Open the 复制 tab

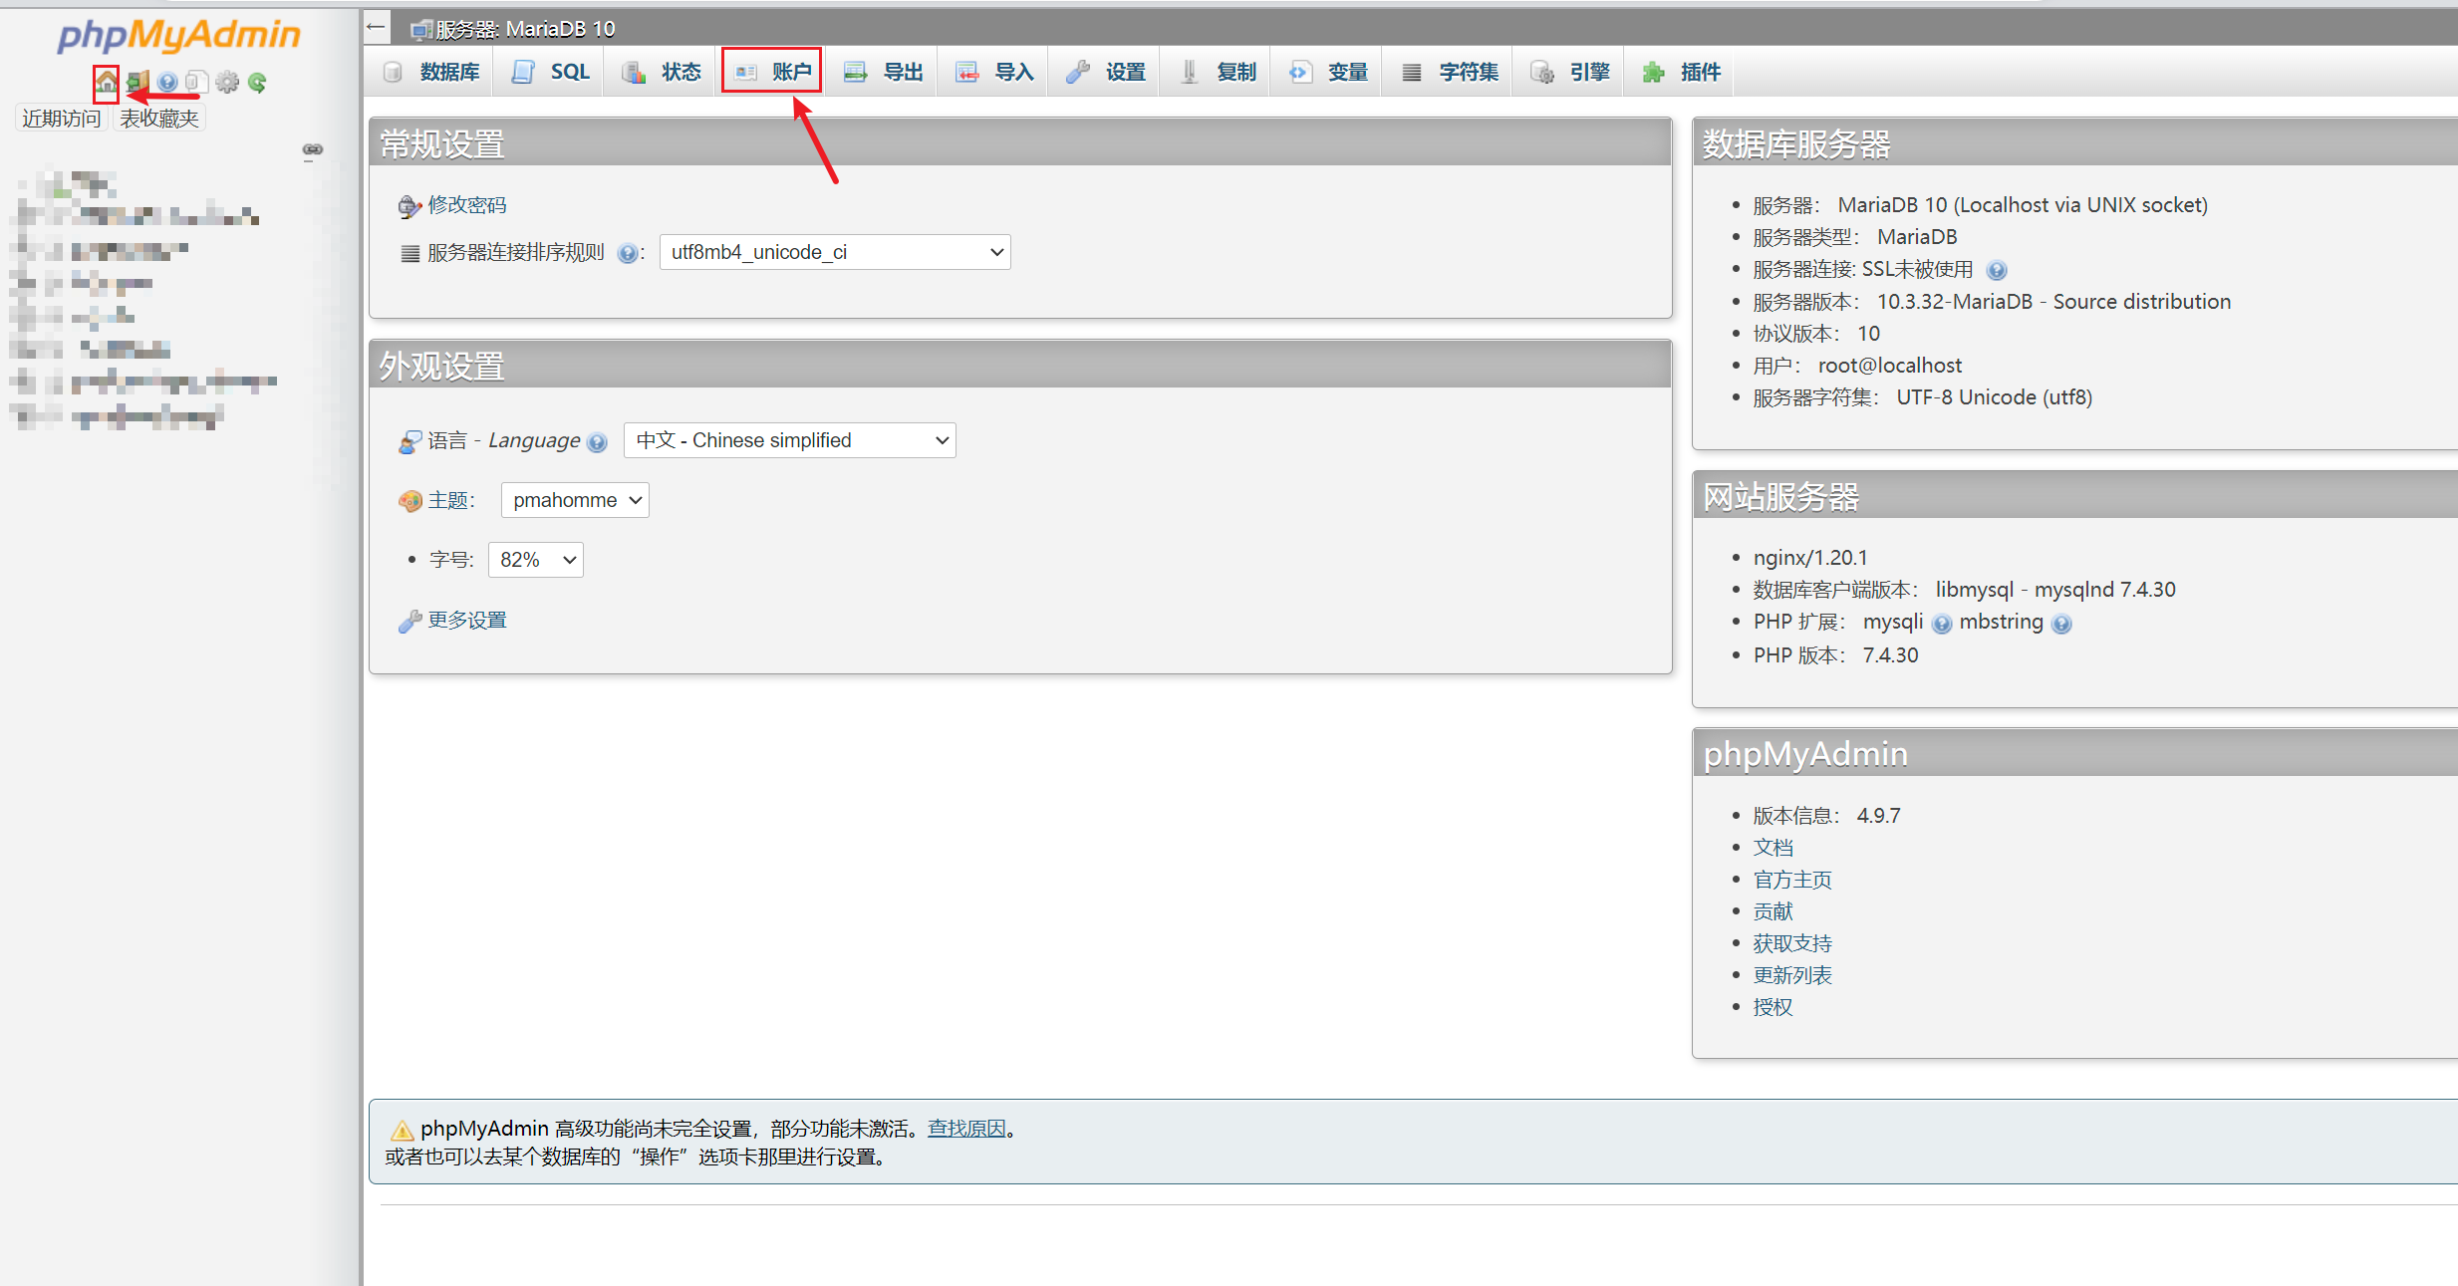tap(1216, 72)
